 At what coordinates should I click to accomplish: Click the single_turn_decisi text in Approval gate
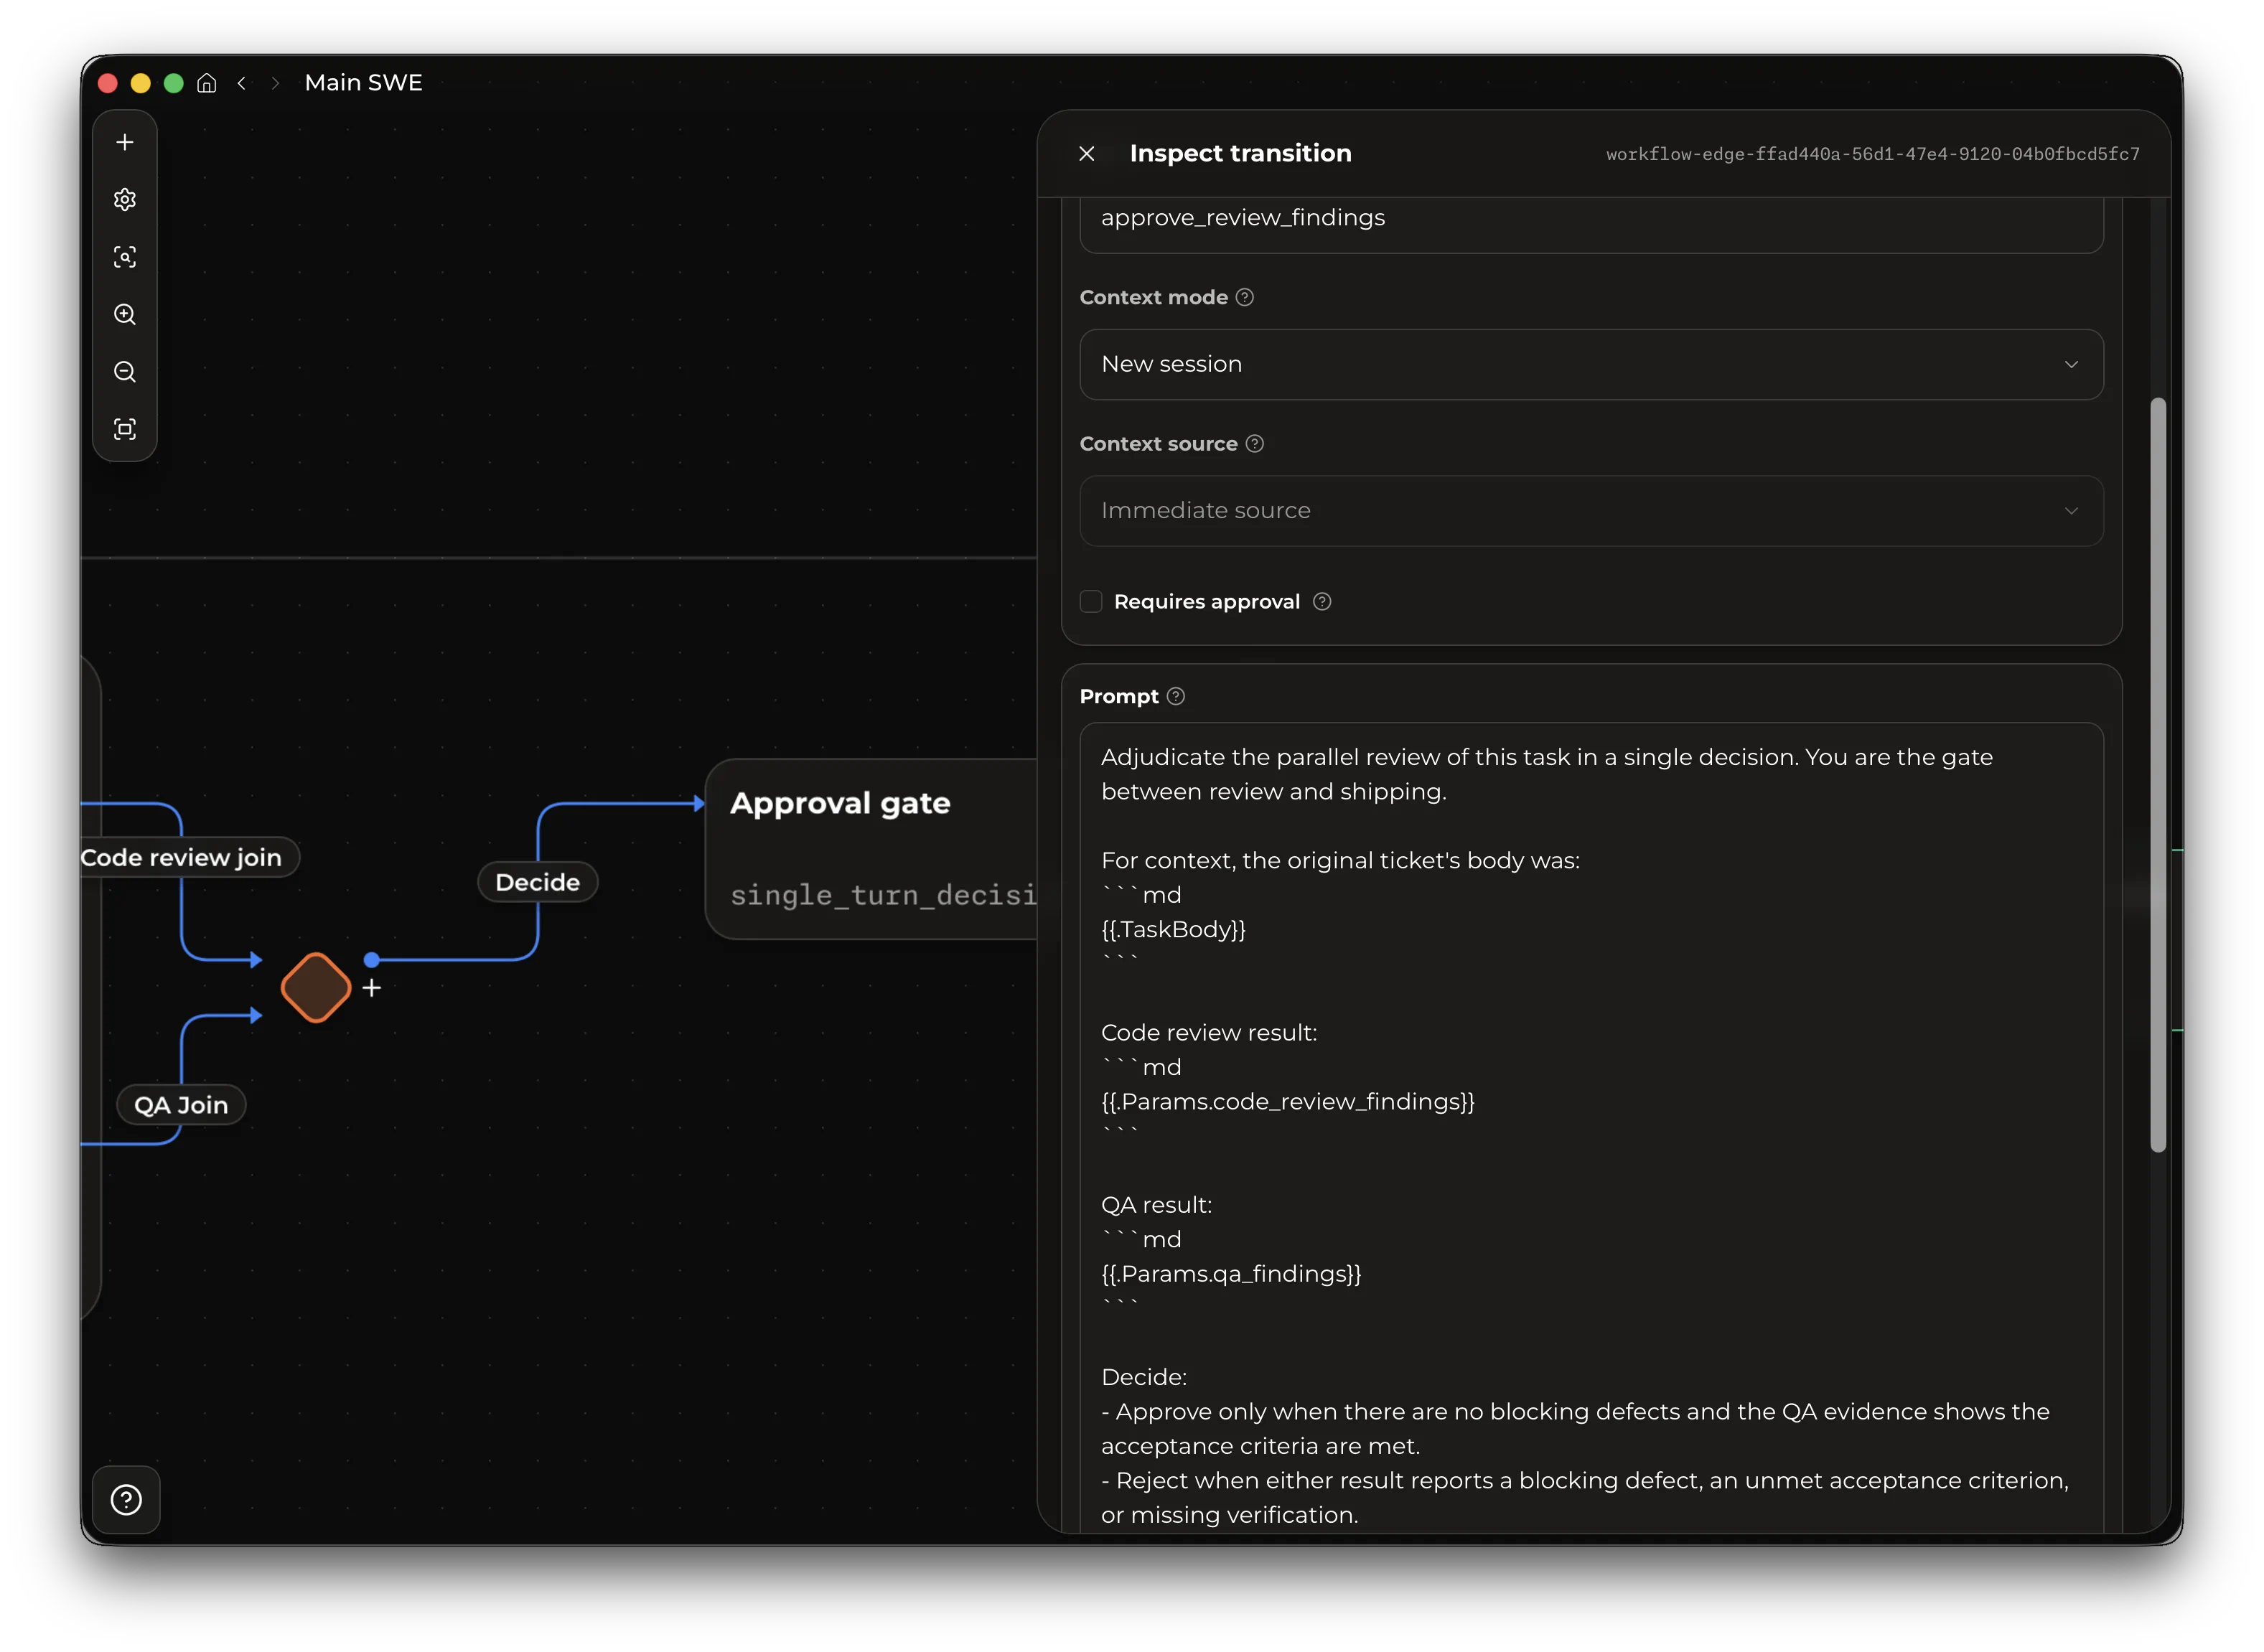point(883,895)
